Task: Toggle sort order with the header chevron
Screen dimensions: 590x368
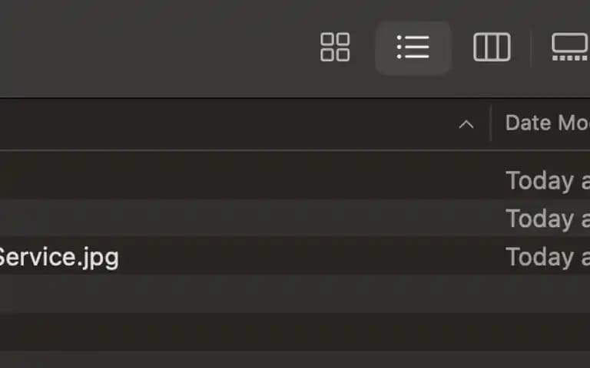Action: pos(466,124)
